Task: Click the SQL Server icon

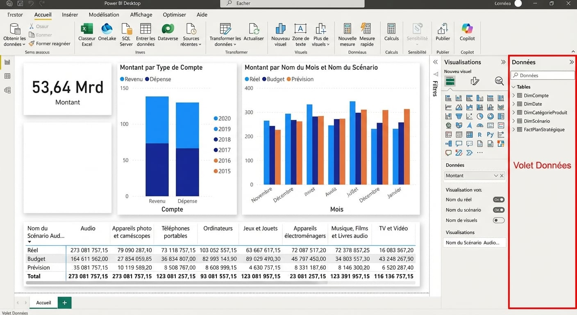Action: coord(126,29)
